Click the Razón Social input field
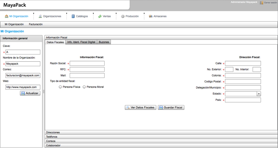The height and width of the screenshot is (148, 278). [87, 63]
